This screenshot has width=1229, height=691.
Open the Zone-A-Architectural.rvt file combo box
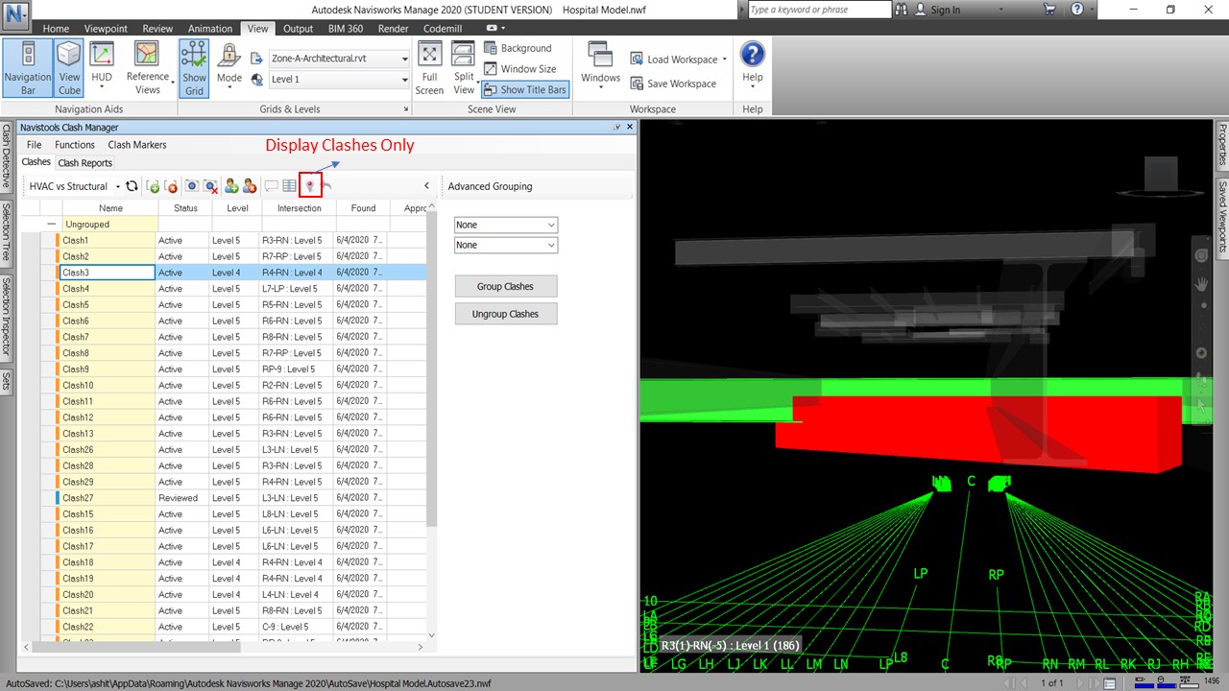coord(339,59)
